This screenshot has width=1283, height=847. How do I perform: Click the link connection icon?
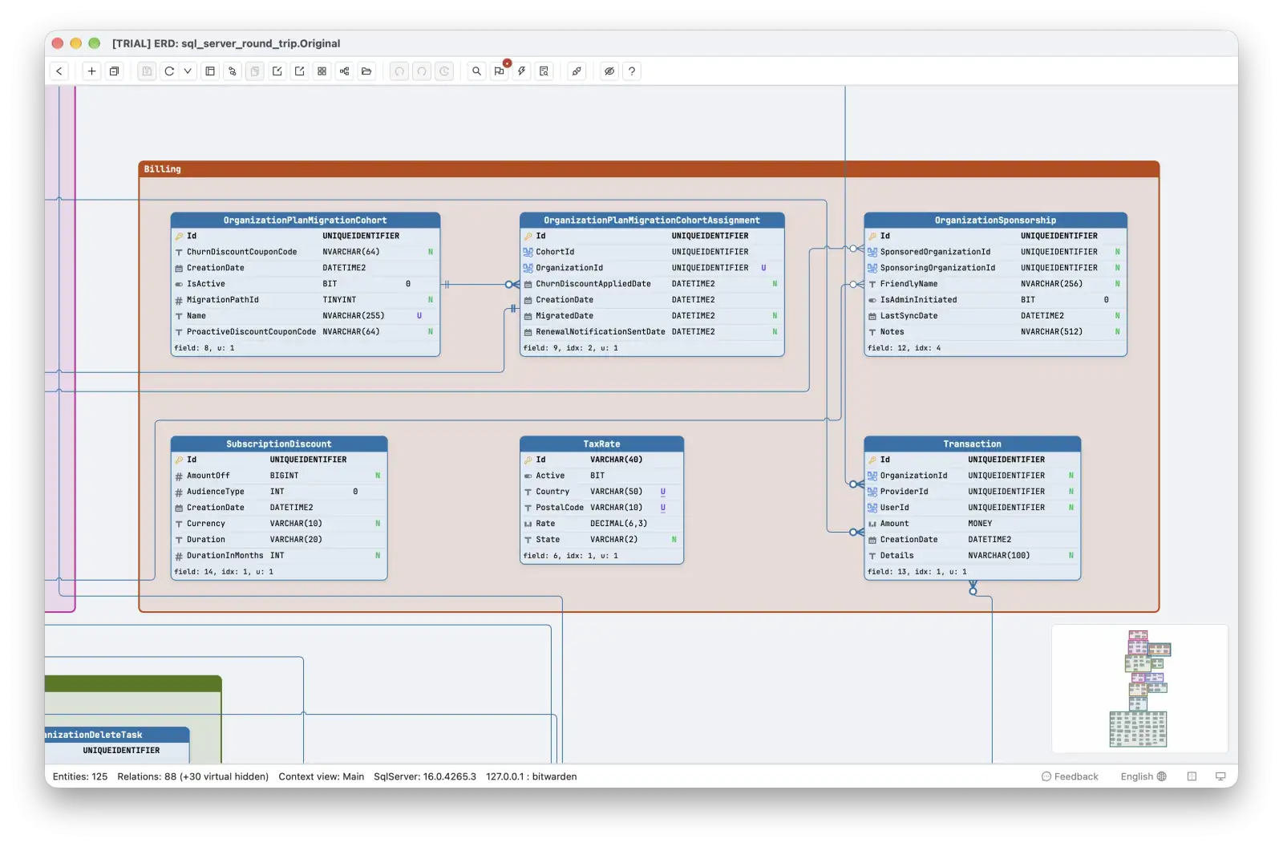[x=577, y=71]
